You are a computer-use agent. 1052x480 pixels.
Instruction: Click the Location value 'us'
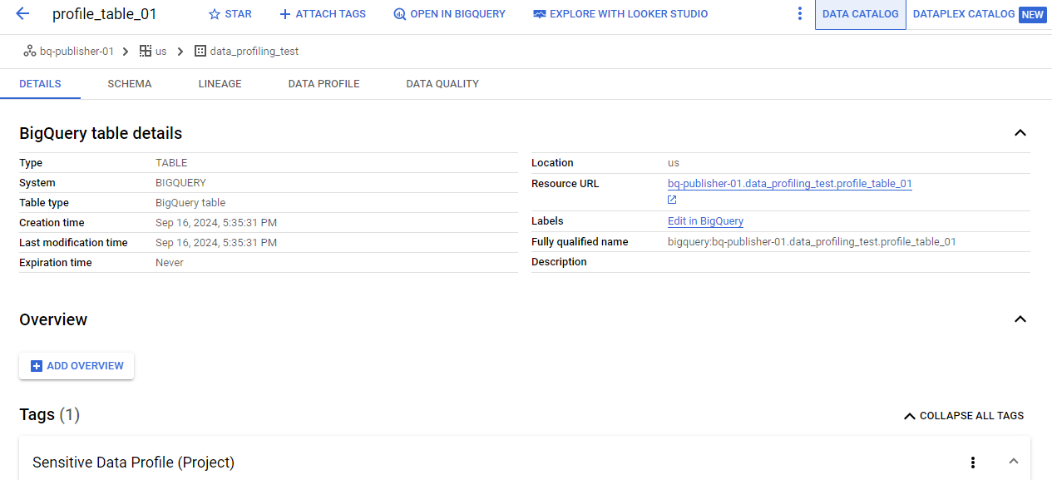pyautogui.click(x=674, y=163)
